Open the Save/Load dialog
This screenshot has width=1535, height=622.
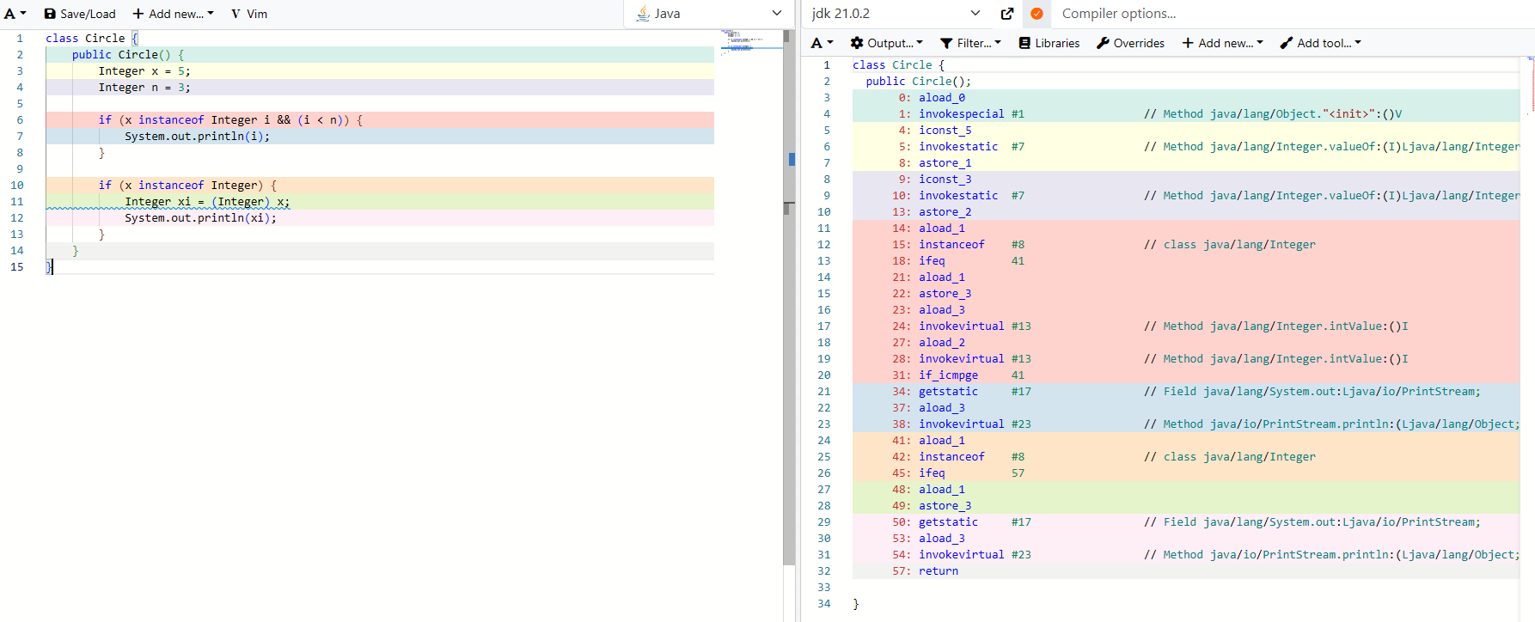80,14
